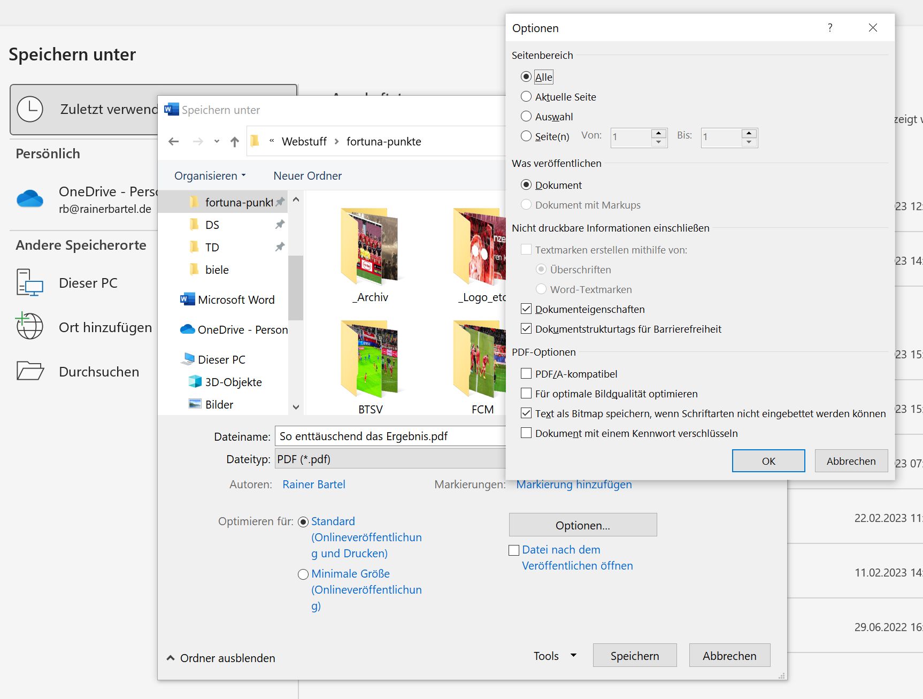923x699 pixels.
Task: Click the Speichern button
Action: click(635, 656)
